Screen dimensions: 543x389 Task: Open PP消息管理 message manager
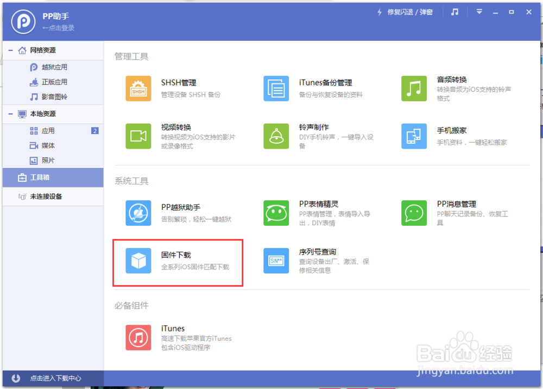(x=414, y=213)
